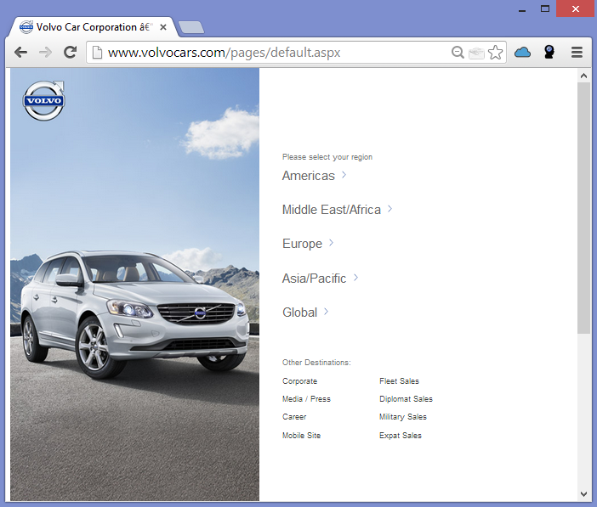Select the Americas region

[309, 176]
